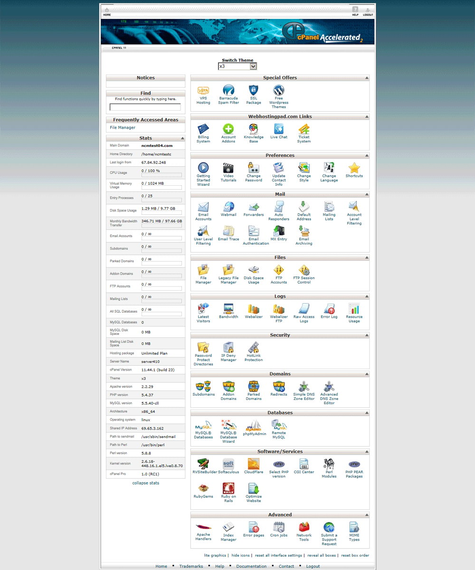Open File Manager icon in Files
The height and width of the screenshot is (570, 475).
(x=203, y=270)
